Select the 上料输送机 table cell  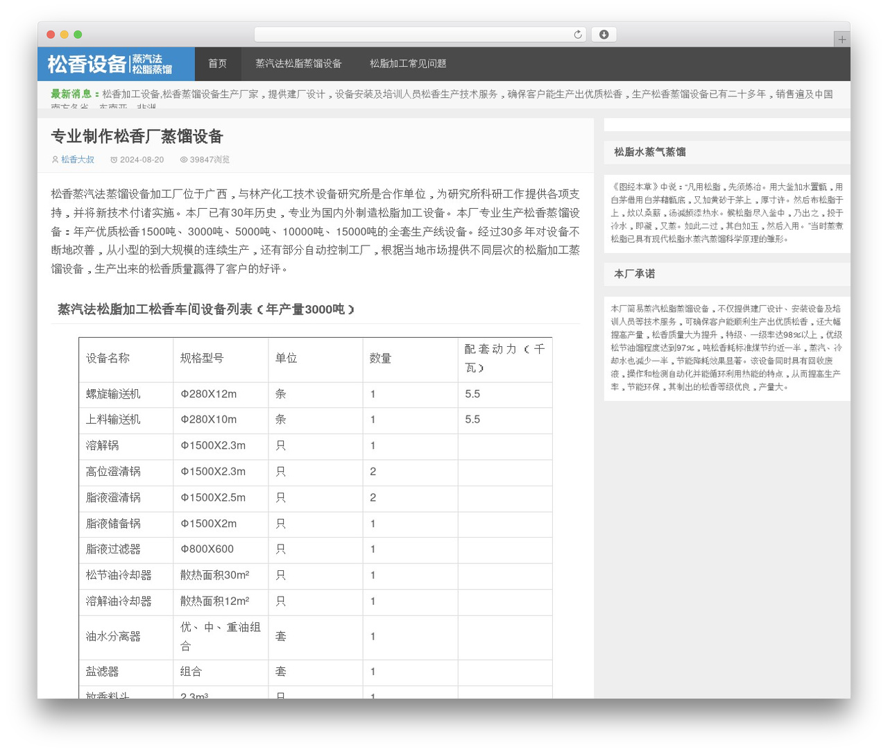click(x=126, y=420)
